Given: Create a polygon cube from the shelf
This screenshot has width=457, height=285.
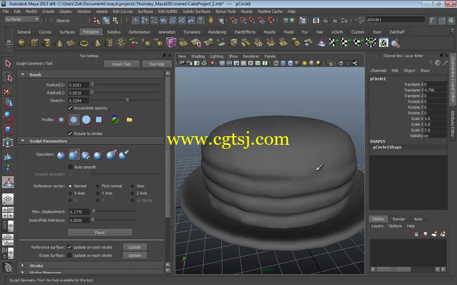Looking at the screenshot, I should click(34, 43).
